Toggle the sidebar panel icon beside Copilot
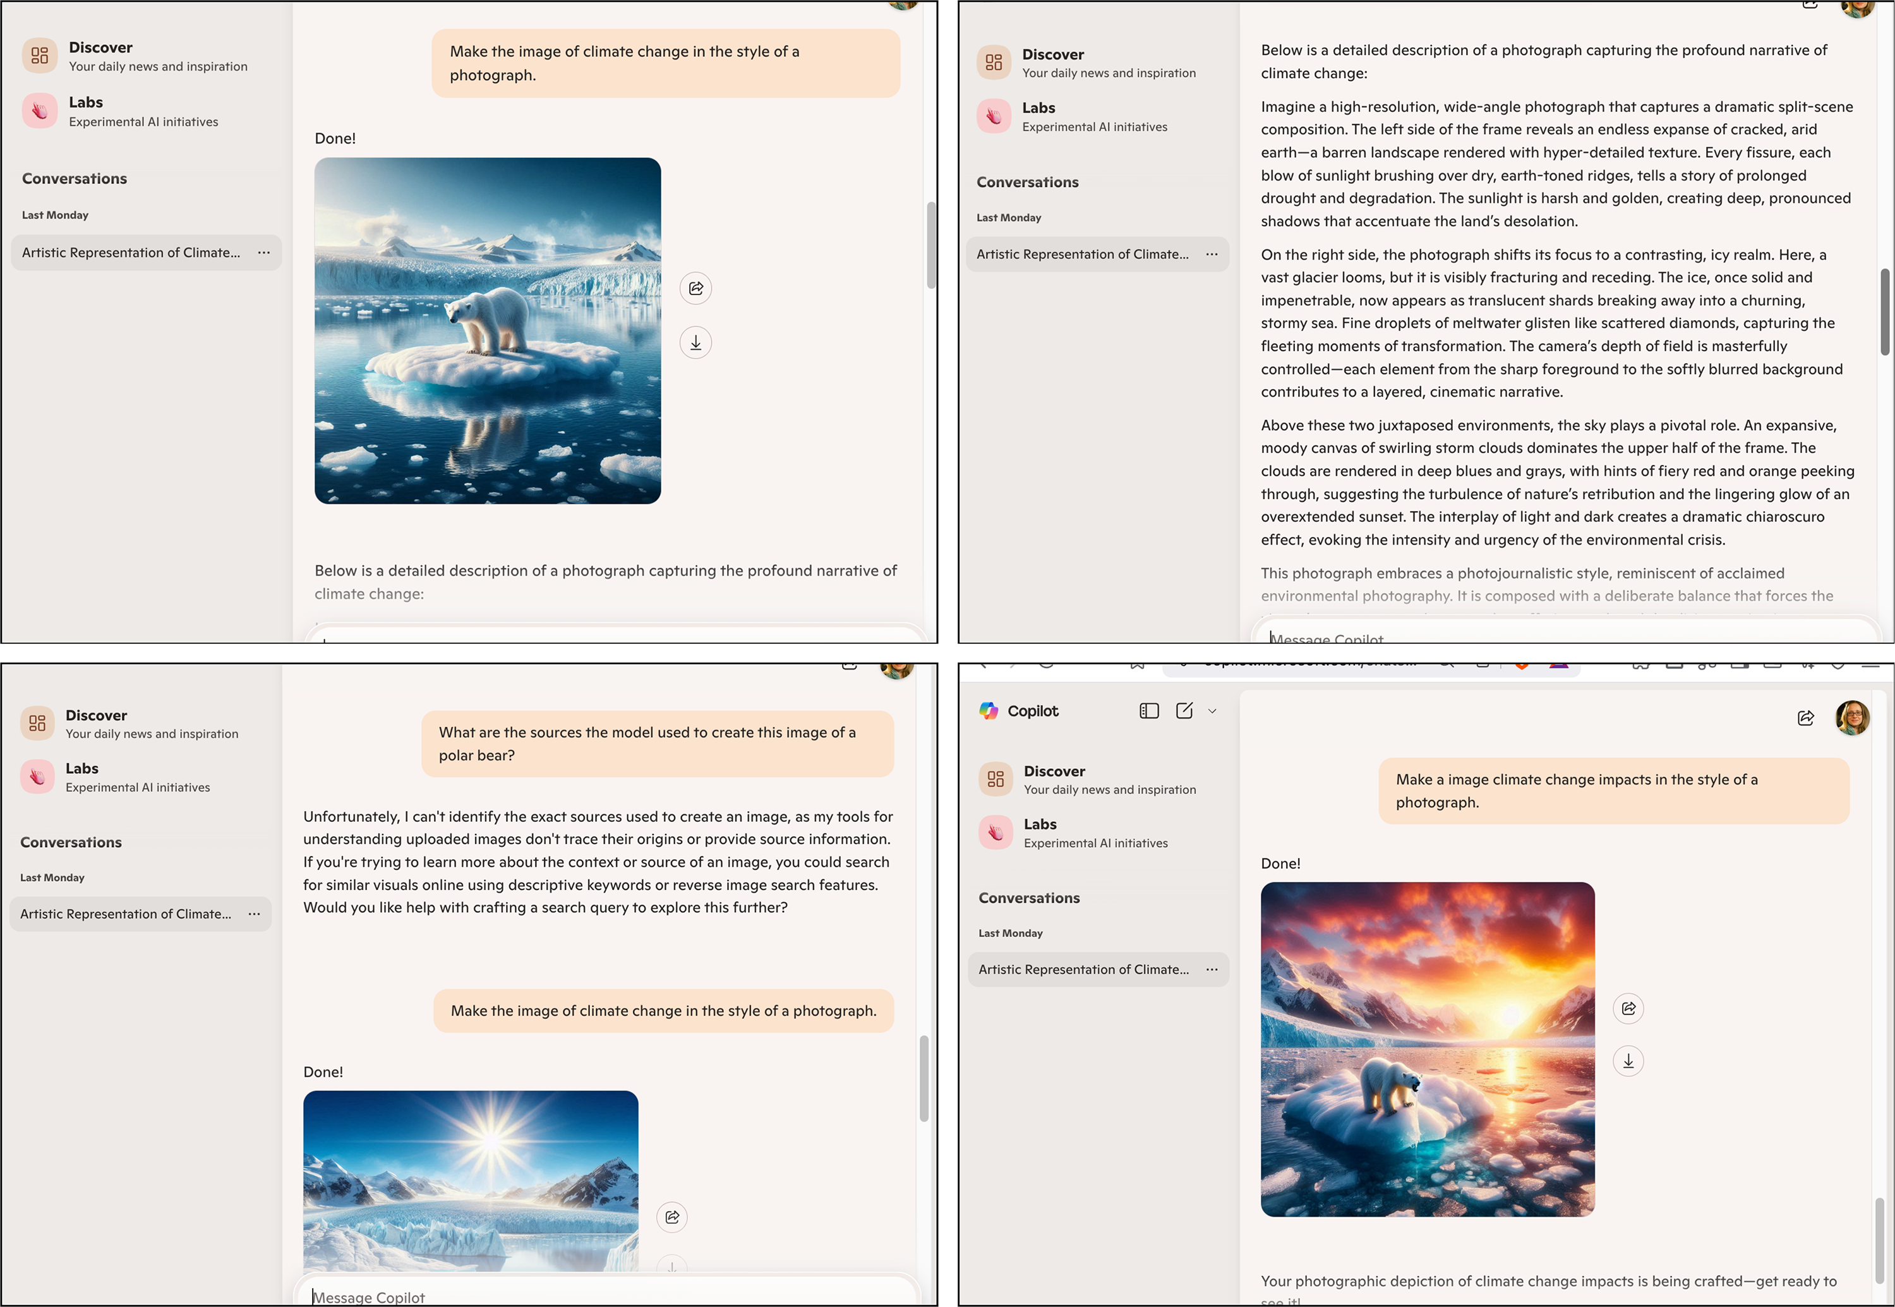The width and height of the screenshot is (1895, 1307). pos(1149,711)
